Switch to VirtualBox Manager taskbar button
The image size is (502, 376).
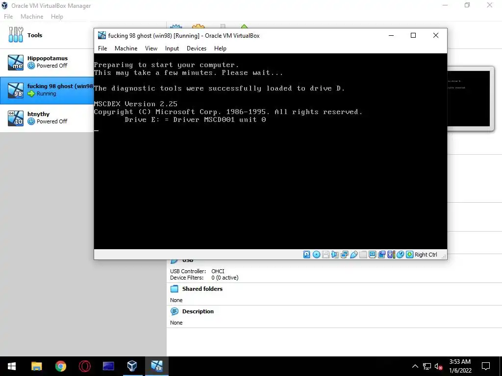[132, 366]
